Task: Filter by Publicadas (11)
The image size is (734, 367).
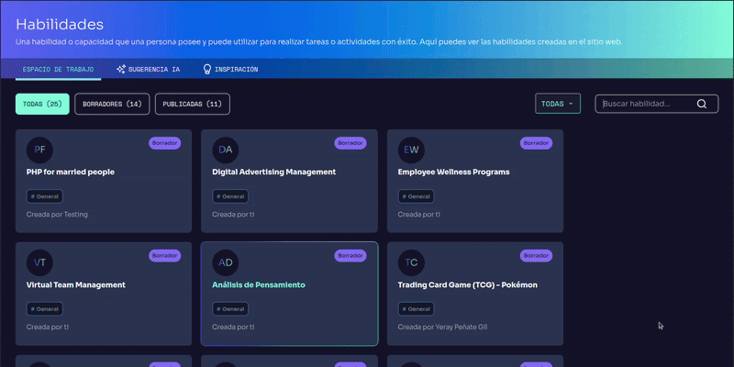Action: [x=192, y=105]
